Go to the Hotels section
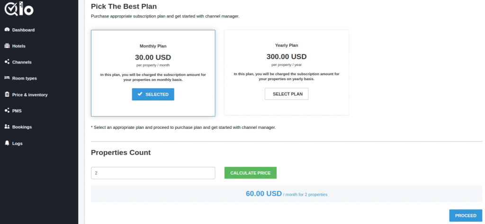Image resolution: width=485 pixels, height=224 pixels. (x=19, y=46)
